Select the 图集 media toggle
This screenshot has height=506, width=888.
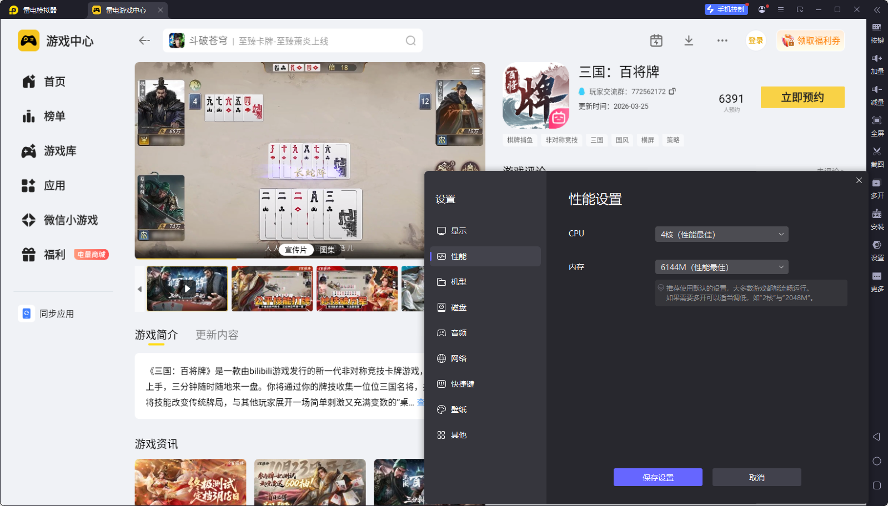tap(328, 250)
